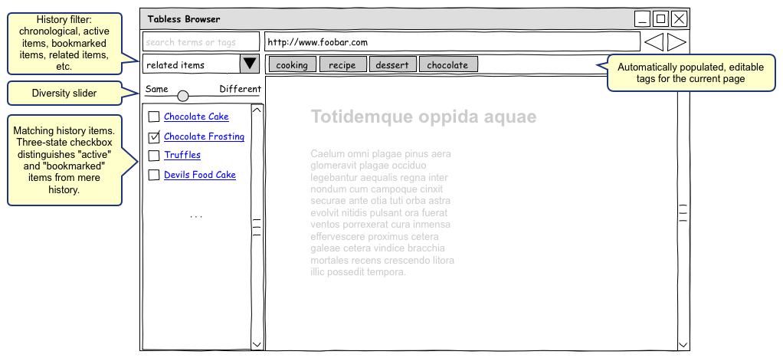Minimize the Tabless Browser window
The image size is (783, 358).
coord(642,19)
